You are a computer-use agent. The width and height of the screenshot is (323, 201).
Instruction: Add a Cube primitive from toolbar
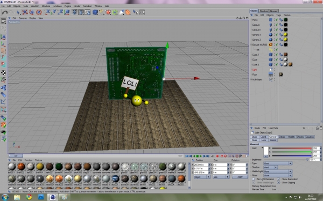pos(95,12)
